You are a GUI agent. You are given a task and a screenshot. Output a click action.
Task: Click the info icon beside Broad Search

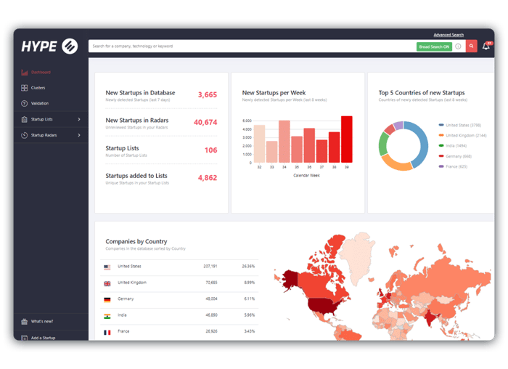(x=458, y=46)
